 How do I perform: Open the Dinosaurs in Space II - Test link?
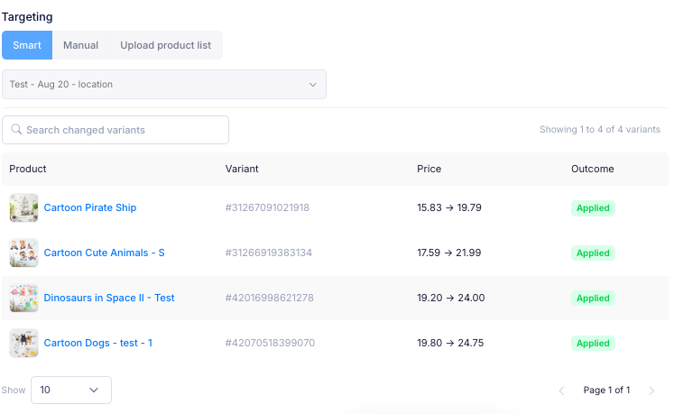(109, 298)
